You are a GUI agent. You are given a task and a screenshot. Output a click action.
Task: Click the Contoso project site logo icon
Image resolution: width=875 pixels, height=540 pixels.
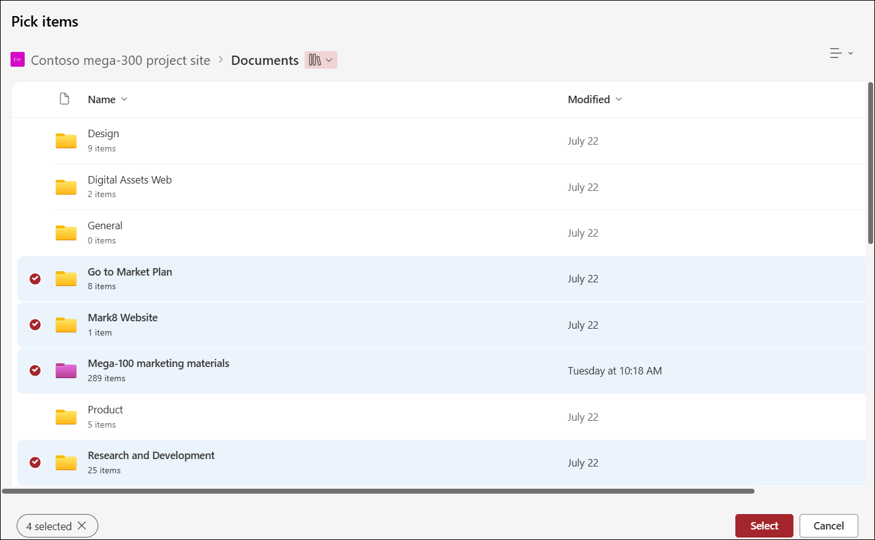tap(17, 59)
